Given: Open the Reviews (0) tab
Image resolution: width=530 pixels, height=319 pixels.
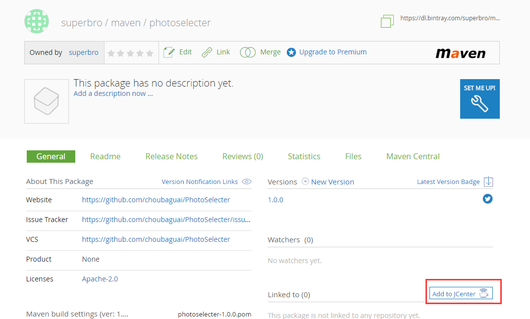Looking at the screenshot, I should [x=243, y=157].
